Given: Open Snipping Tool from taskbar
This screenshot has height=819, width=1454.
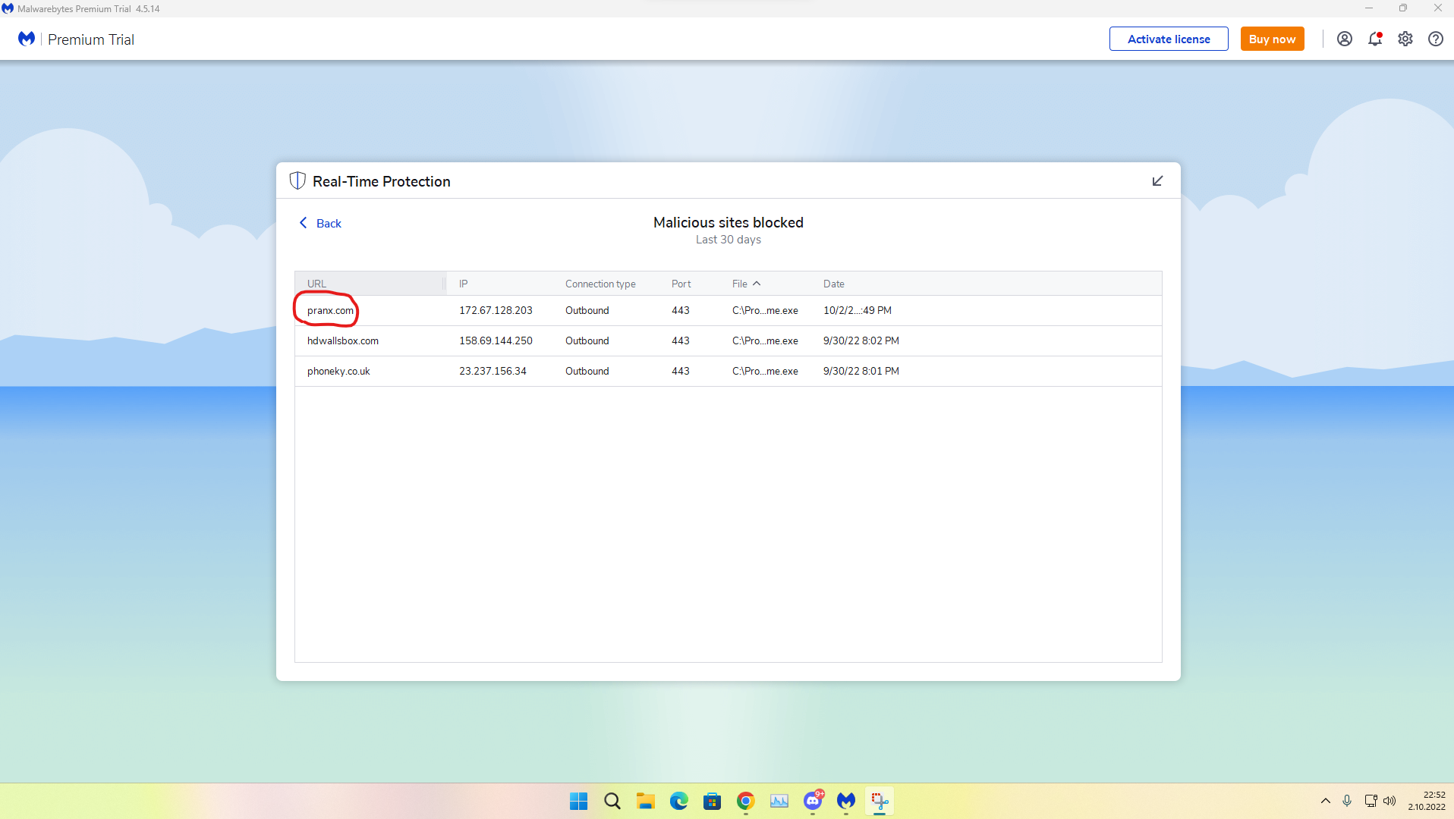Looking at the screenshot, I should pos(880,801).
